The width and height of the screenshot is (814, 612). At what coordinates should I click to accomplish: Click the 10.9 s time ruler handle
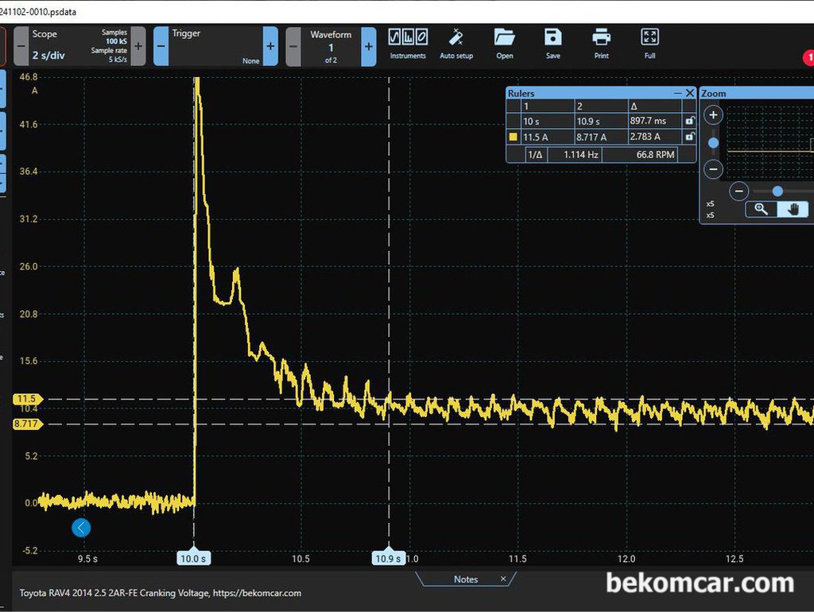[389, 557]
